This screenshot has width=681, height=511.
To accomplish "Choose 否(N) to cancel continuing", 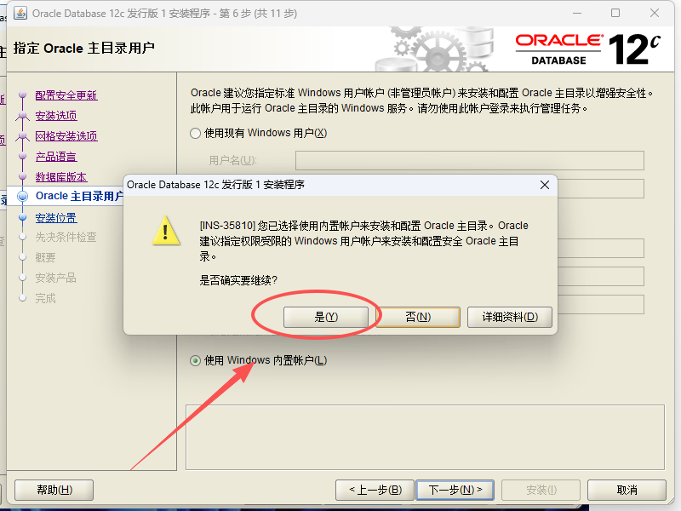I will [x=418, y=317].
